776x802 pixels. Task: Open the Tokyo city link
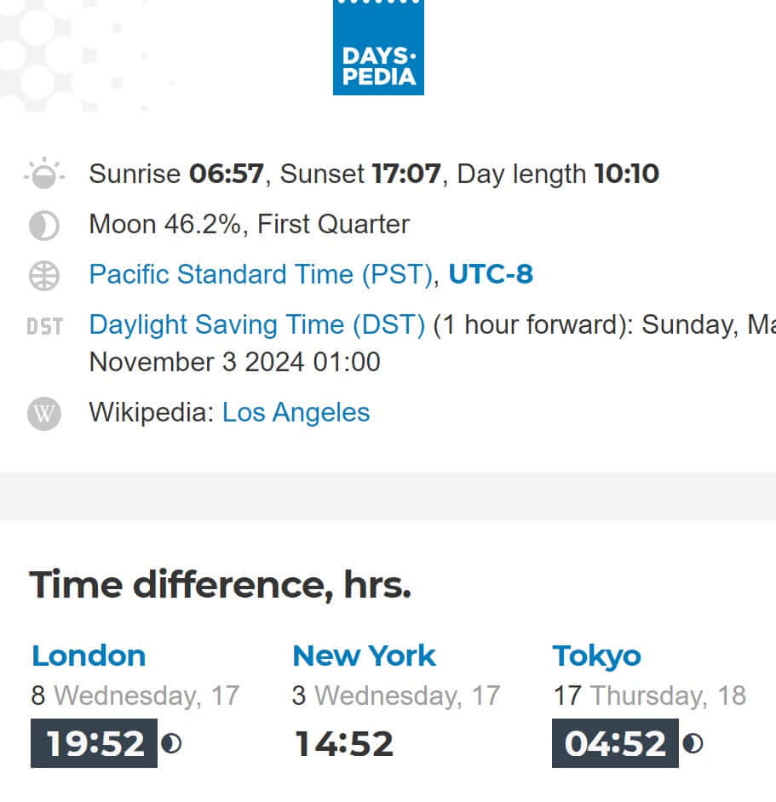(596, 656)
